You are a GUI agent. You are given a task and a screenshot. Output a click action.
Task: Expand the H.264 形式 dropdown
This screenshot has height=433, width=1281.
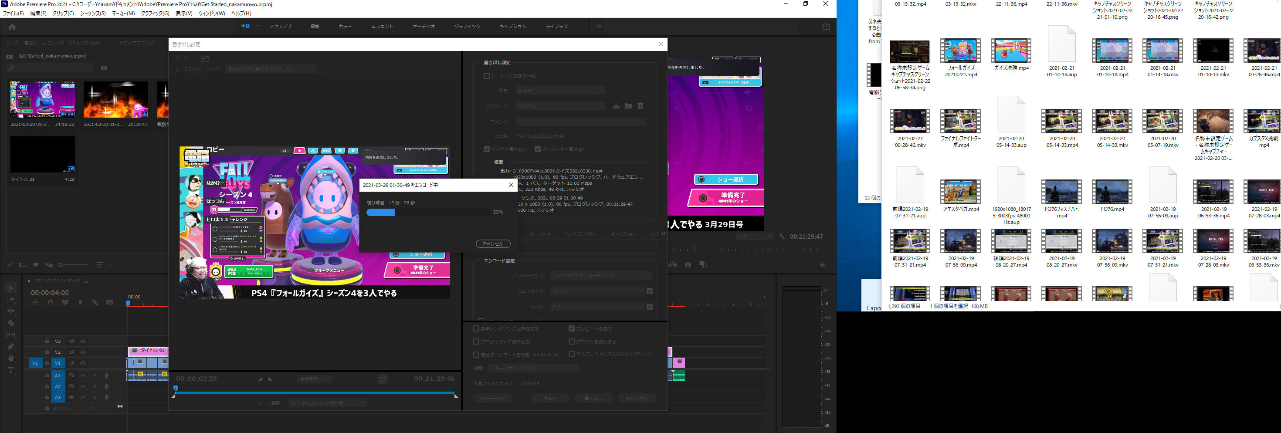pos(560,90)
